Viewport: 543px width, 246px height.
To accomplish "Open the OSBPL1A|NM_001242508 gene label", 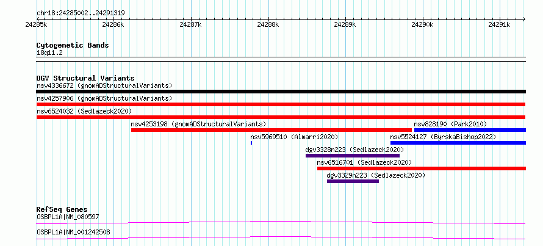I will (73, 232).
